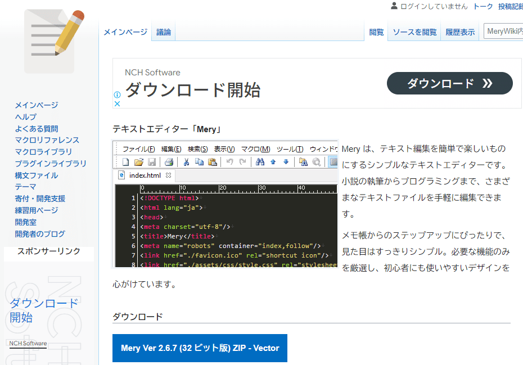
Task: Open the 投稿記録 link at top
Action: tap(510, 6)
